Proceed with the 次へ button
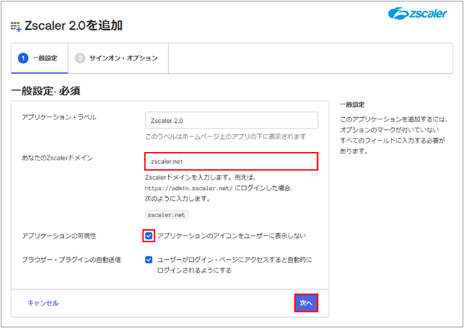The width and height of the screenshot is (464, 328). coord(306,303)
